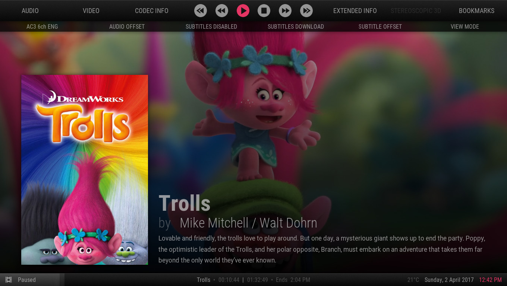Open EXTENDED INFO for the movie

click(355, 11)
